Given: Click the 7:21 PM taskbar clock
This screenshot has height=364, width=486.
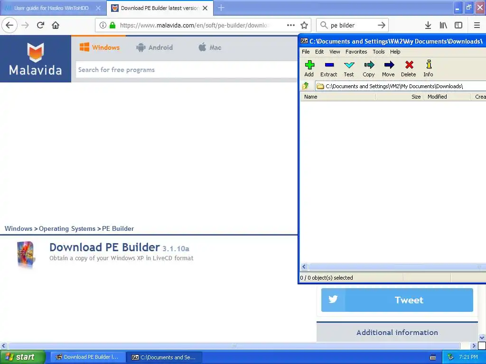Looking at the screenshot, I should coord(468,357).
